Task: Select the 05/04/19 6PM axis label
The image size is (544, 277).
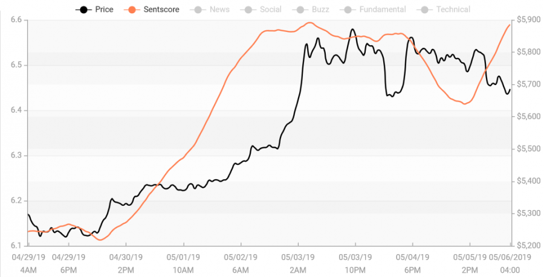Action: 412,264
